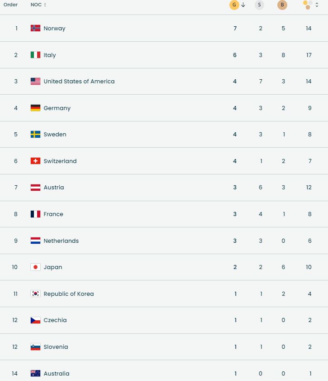Open the United States of America link
This screenshot has width=328, height=381.
click(79, 82)
